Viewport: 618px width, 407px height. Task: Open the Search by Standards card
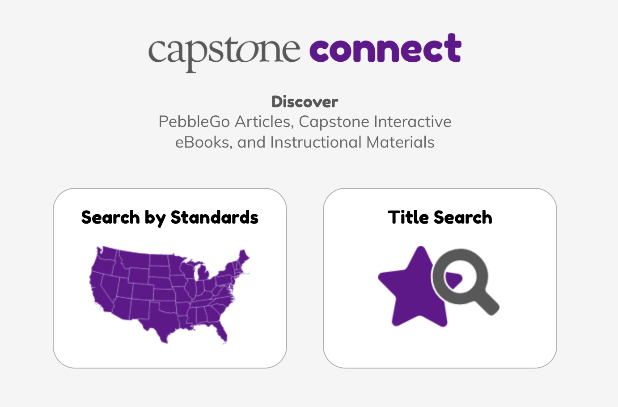point(170,278)
